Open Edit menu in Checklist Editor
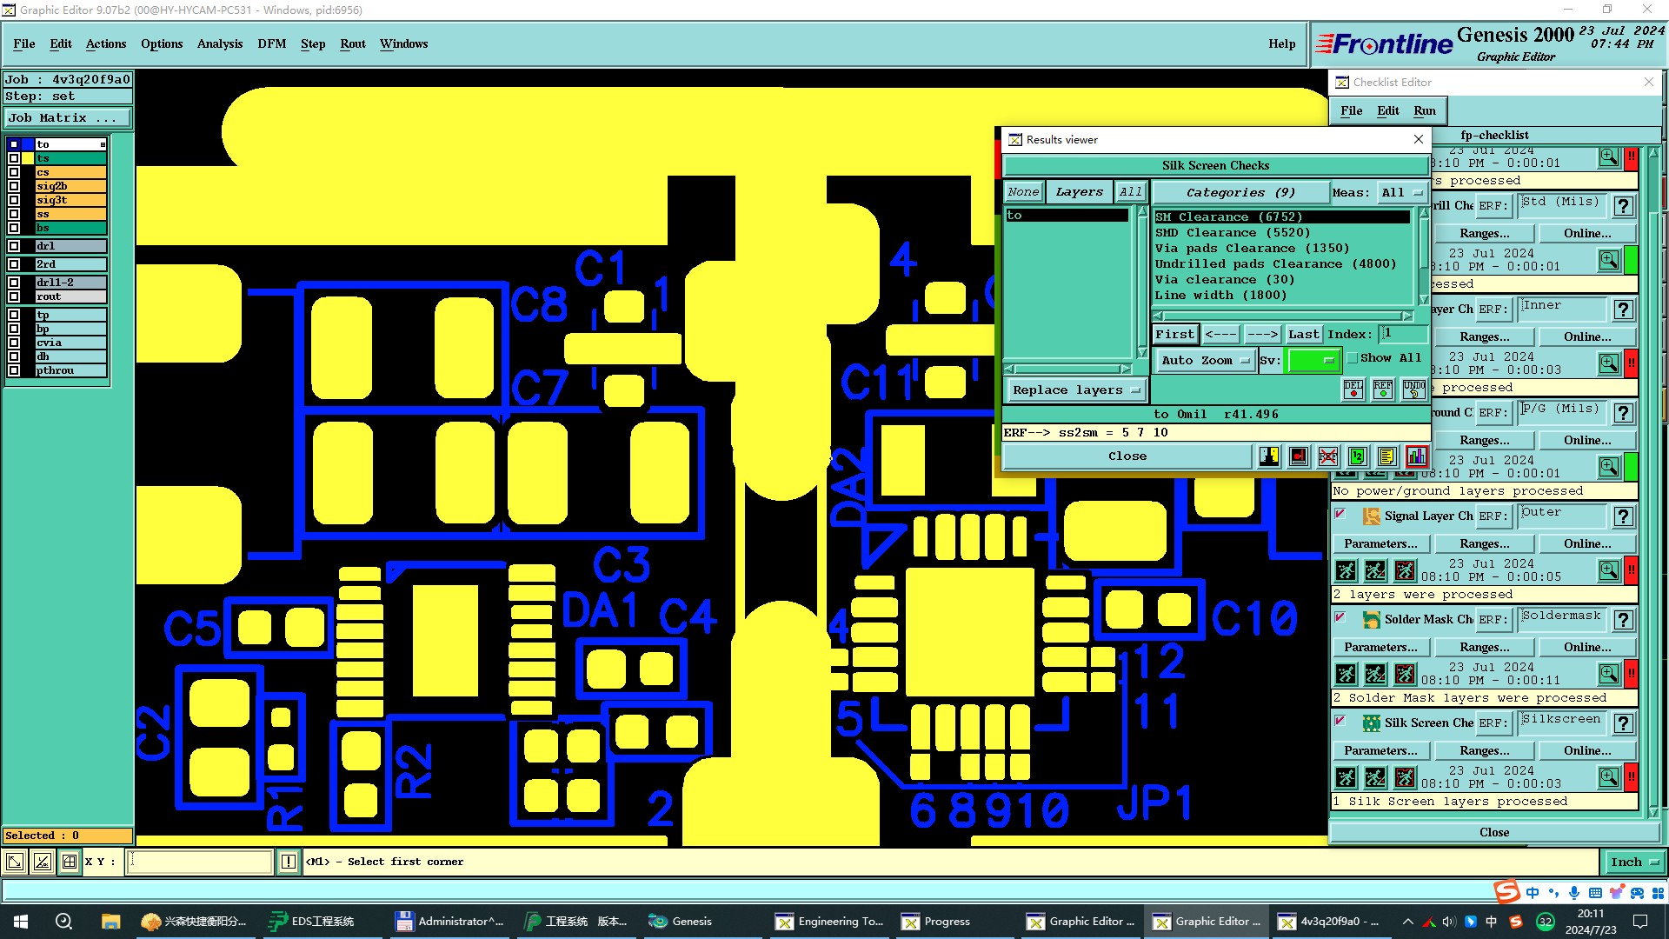The width and height of the screenshot is (1669, 939). pyautogui.click(x=1387, y=110)
